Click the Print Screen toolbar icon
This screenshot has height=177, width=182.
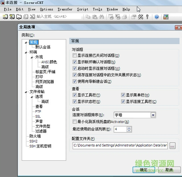click(111, 17)
